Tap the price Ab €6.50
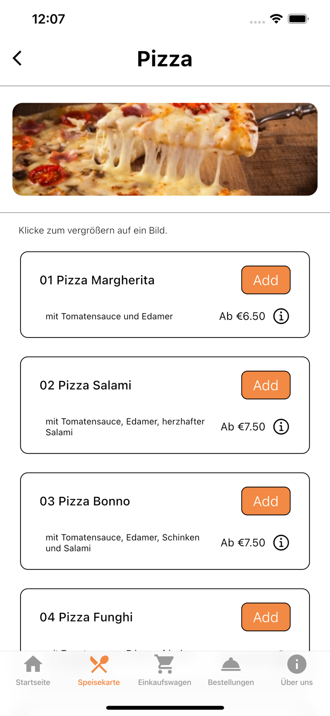Viewport: 330px width, 716px height. [x=243, y=316]
